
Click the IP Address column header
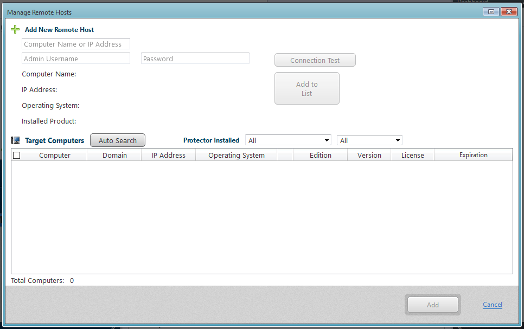point(168,155)
